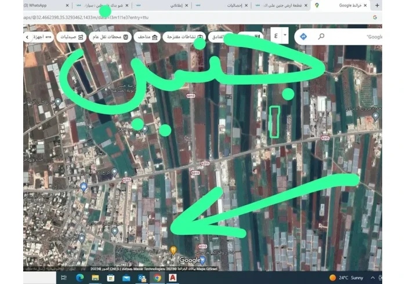Open Google Chrome from the taskbar
Screen dimensions: 406x284
pos(157,278)
